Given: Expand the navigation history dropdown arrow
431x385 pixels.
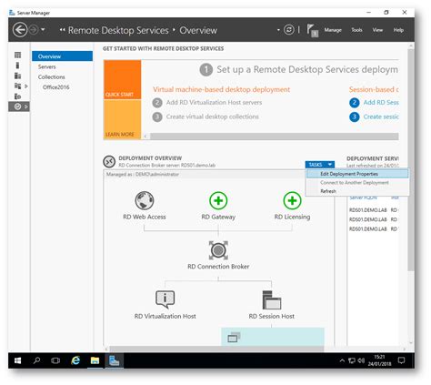Looking at the screenshot, I should (x=43, y=30).
